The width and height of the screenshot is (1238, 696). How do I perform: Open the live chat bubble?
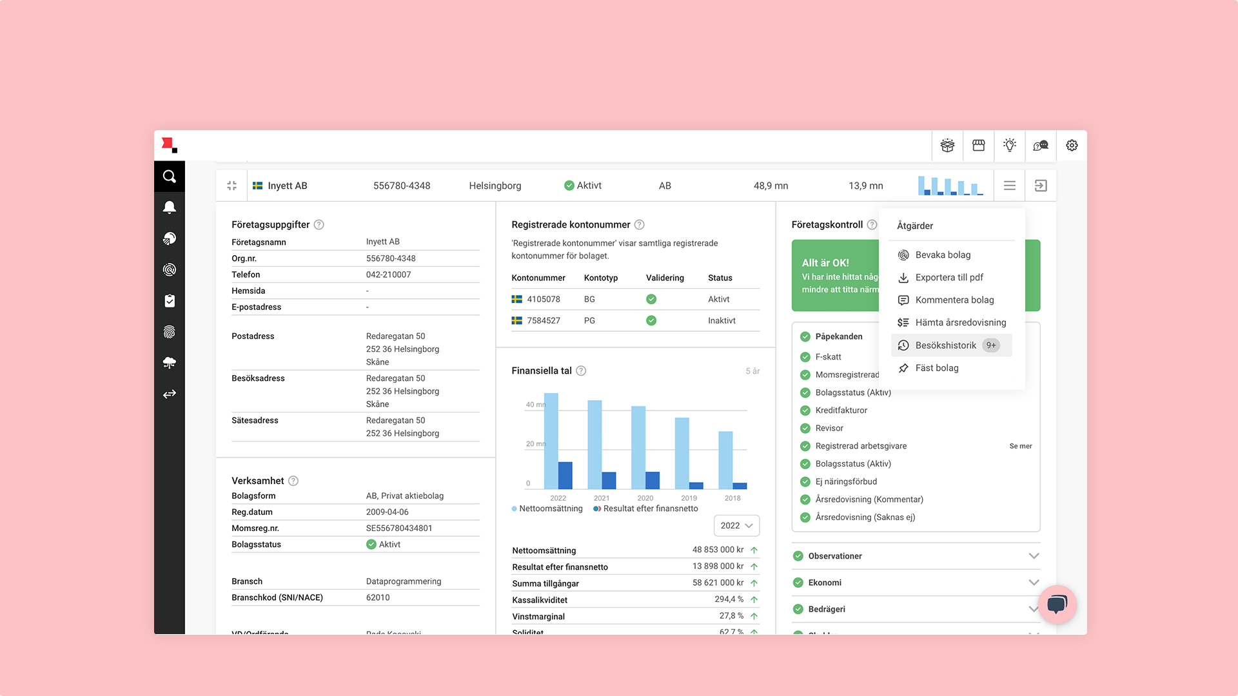click(x=1057, y=604)
